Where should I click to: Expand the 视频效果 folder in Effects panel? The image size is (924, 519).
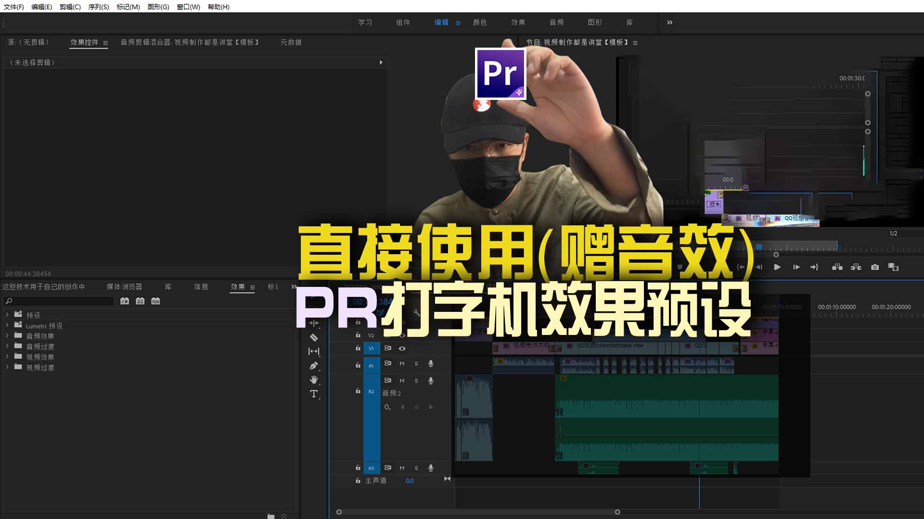pos(7,357)
